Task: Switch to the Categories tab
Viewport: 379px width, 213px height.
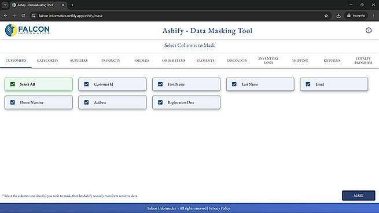Action: 47,60
